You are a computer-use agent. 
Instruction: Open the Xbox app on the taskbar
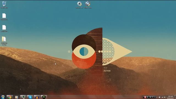point(44,97)
